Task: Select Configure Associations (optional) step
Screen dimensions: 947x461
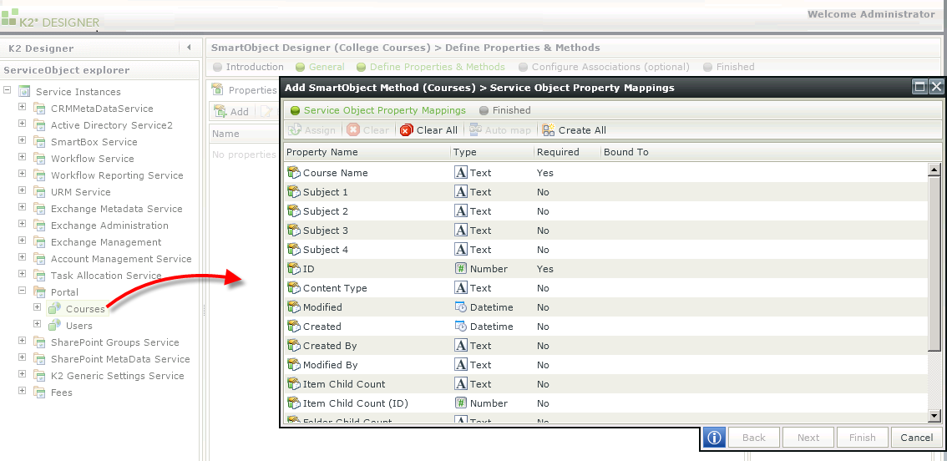Action: [x=604, y=67]
